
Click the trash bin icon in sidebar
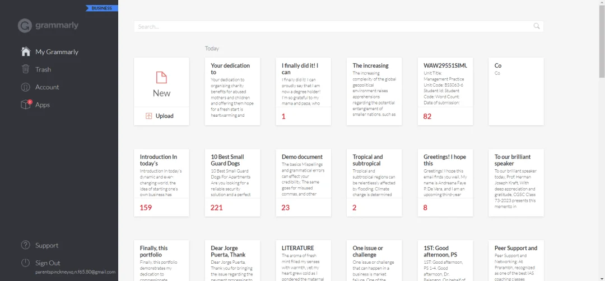tap(25, 69)
